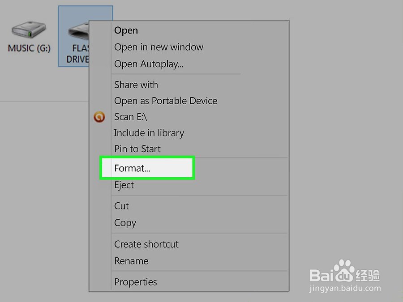The image size is (403, 302).
Task: Open the Include in library submenu
Action: 149,133
